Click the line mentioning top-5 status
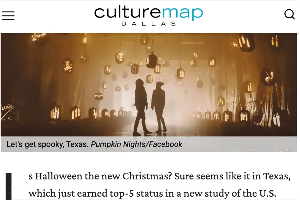 tap(152, 193)
